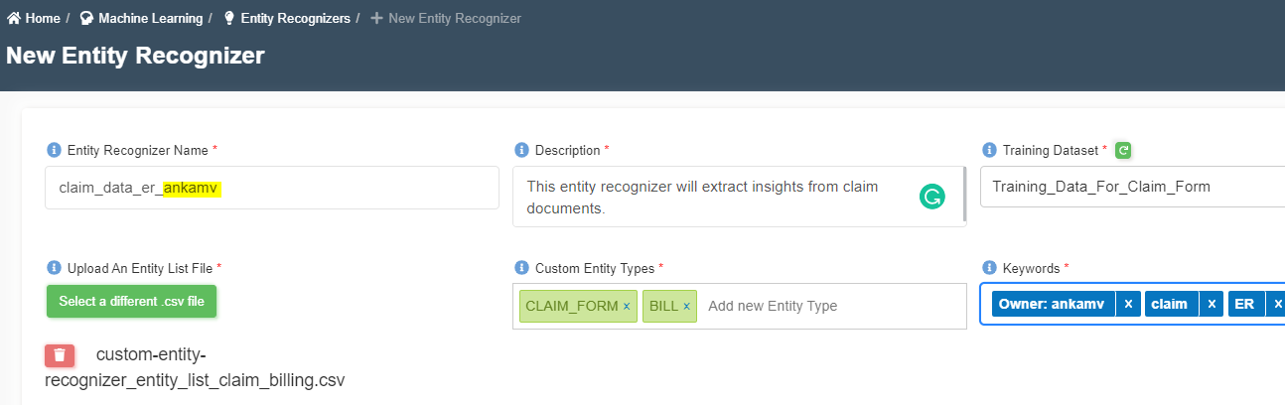Viewport: 1285px width, 405px height.
Task: Remove the claim keyword tag
Action: coord(1212,304)
